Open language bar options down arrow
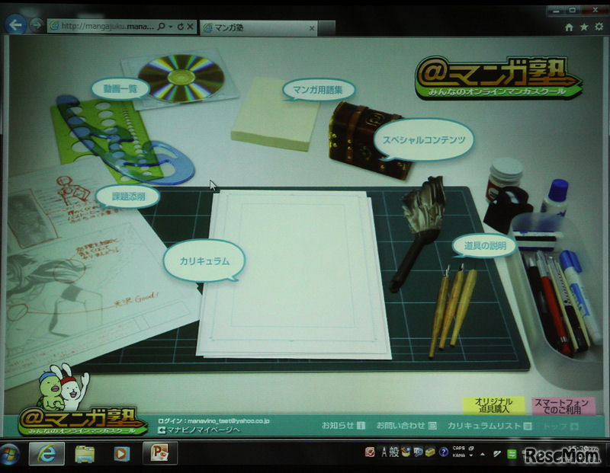Viewport: 610px width, 473px height. coord(471,455)
